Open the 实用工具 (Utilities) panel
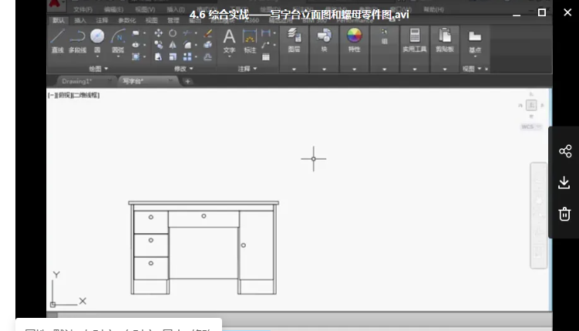Screen dimensions: 579x331 coord(415,40)
